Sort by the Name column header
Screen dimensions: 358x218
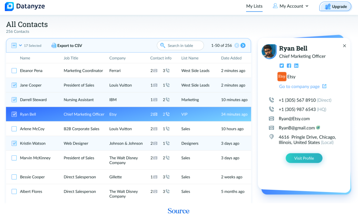coord(25,58)
